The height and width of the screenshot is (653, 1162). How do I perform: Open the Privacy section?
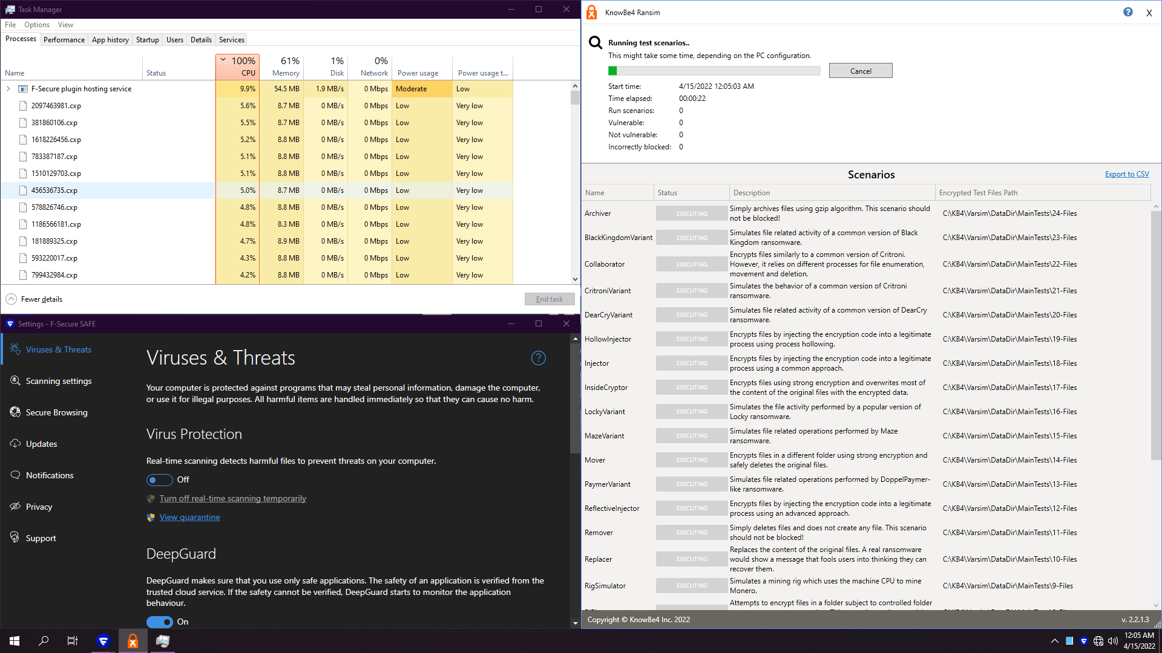click(x=39, y=507)
